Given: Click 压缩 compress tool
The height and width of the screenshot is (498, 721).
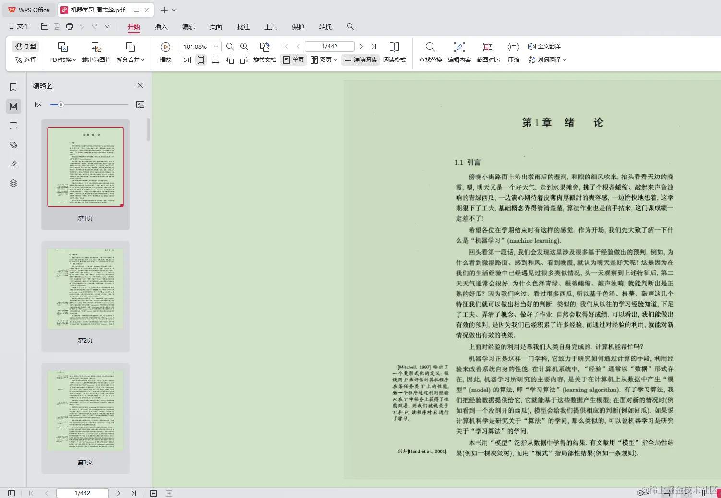Looking at the screenshot, I should [514, 52].
